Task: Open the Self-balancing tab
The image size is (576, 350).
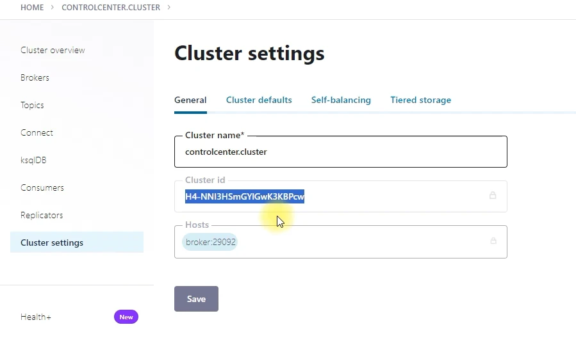Action: click(x=341, y=100)
